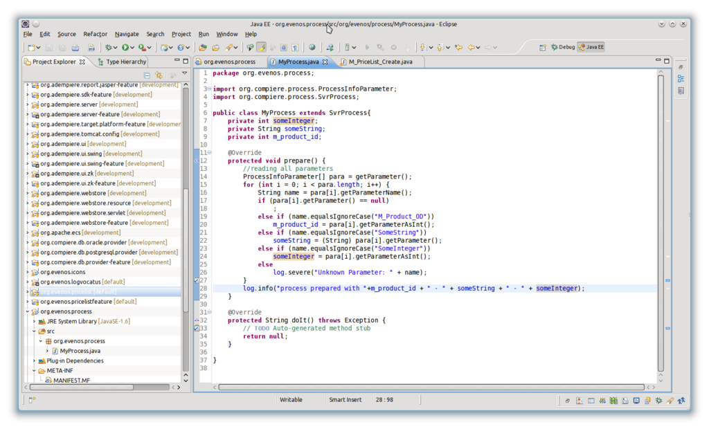Toggle Show Whitespace Characters pilcrow button
Viewport: 709px width, 429px height.
(294, 47)
